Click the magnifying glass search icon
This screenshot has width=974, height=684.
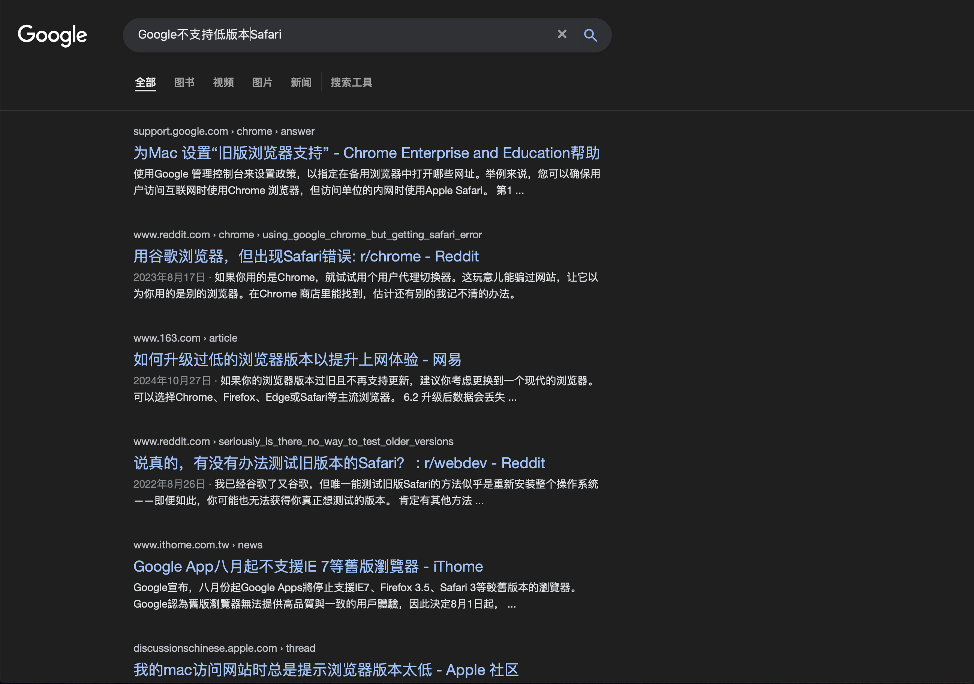pos(590,35)
